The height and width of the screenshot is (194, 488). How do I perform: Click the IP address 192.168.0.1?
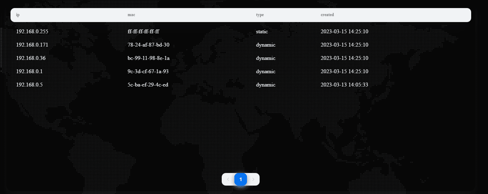[29, 71]
